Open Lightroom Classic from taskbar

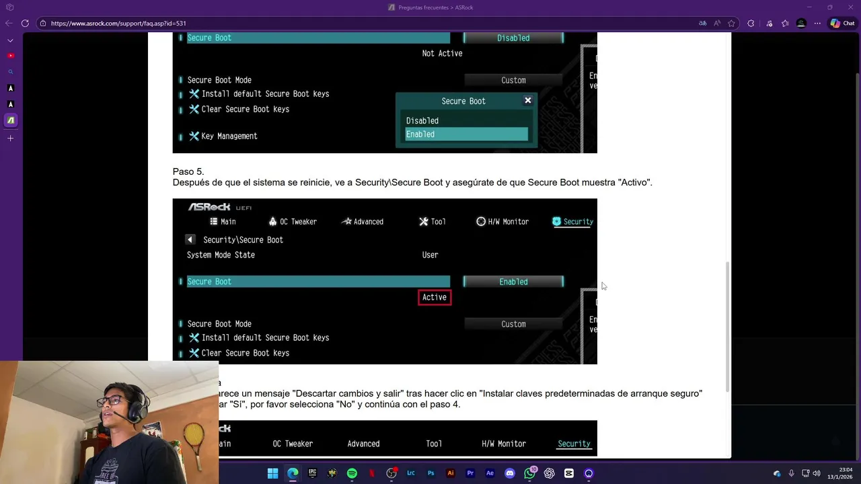click(x=411, y=473)
